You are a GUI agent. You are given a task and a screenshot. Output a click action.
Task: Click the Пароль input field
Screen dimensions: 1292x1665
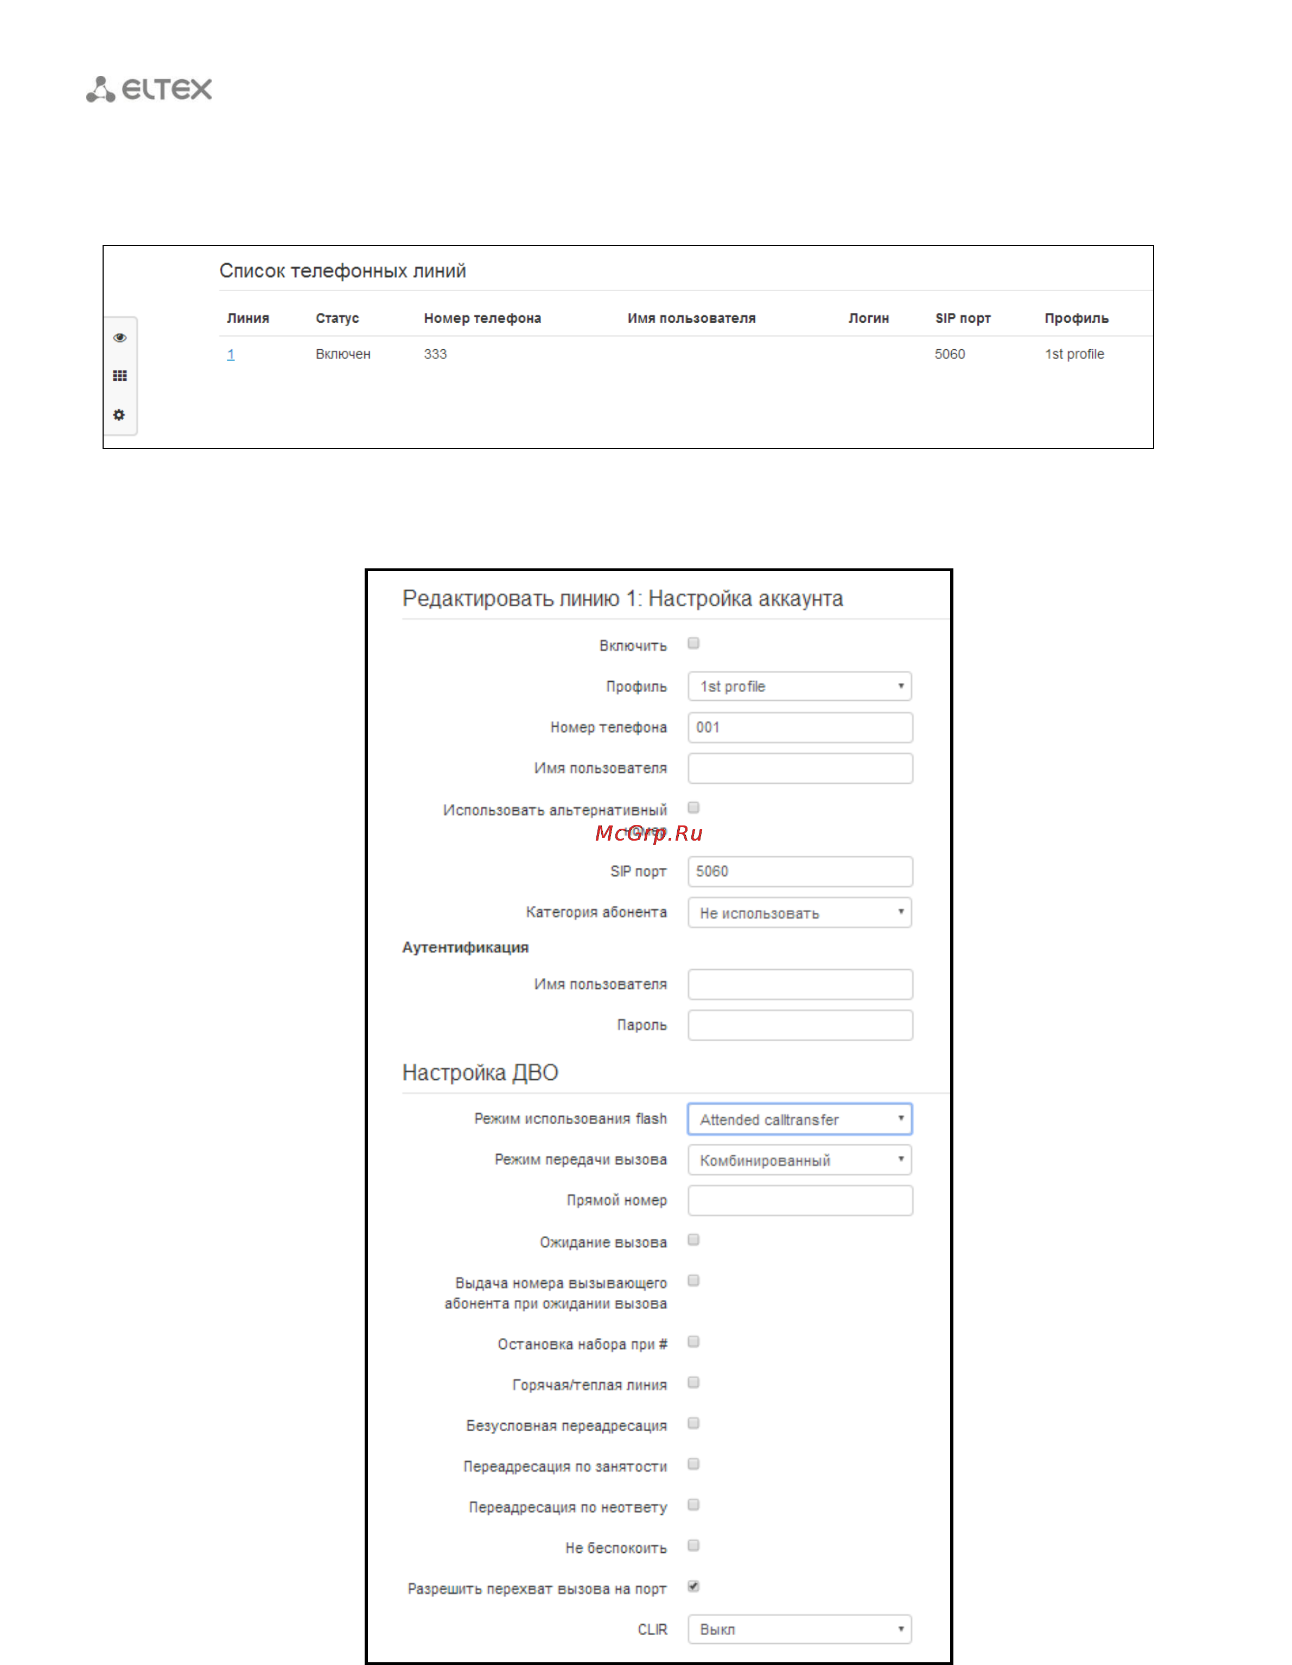point(799,1026)
